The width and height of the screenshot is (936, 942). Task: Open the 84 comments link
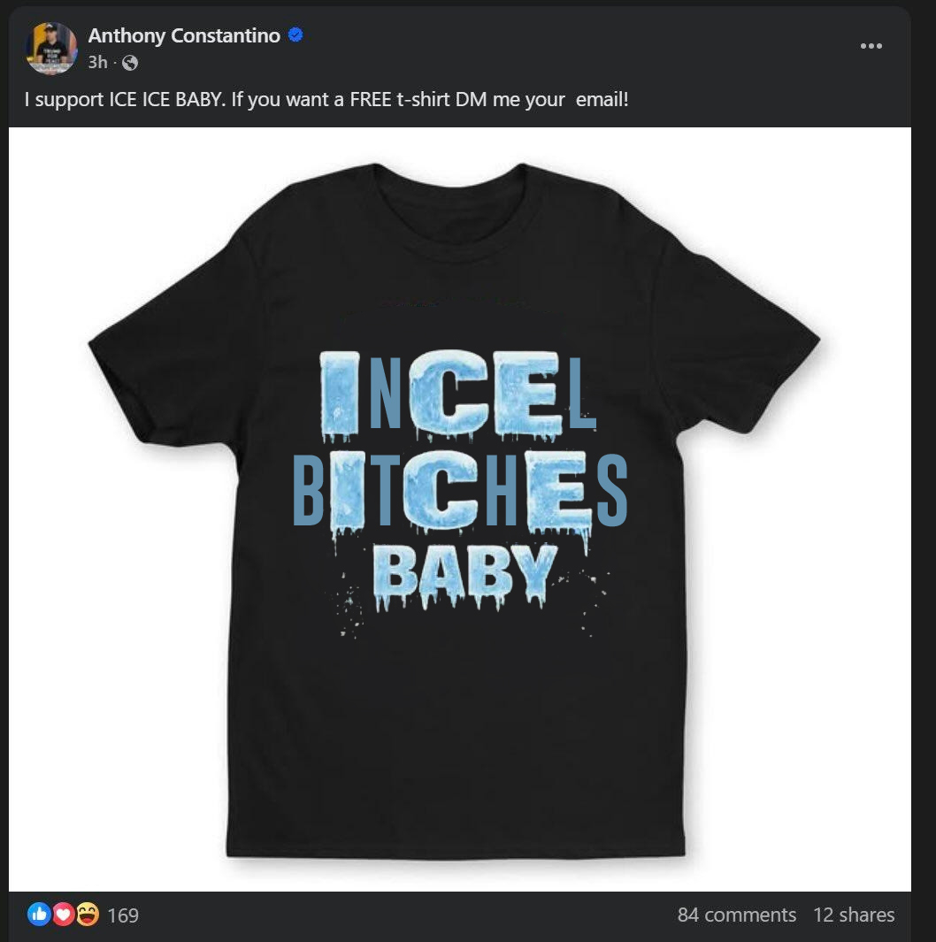[x=736, y=915]
